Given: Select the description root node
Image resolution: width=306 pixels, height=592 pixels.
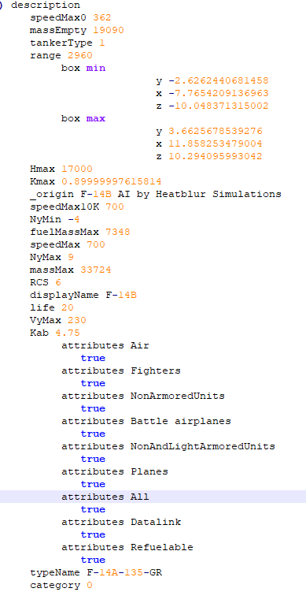Looking at the screenshot, I should 45,6.
